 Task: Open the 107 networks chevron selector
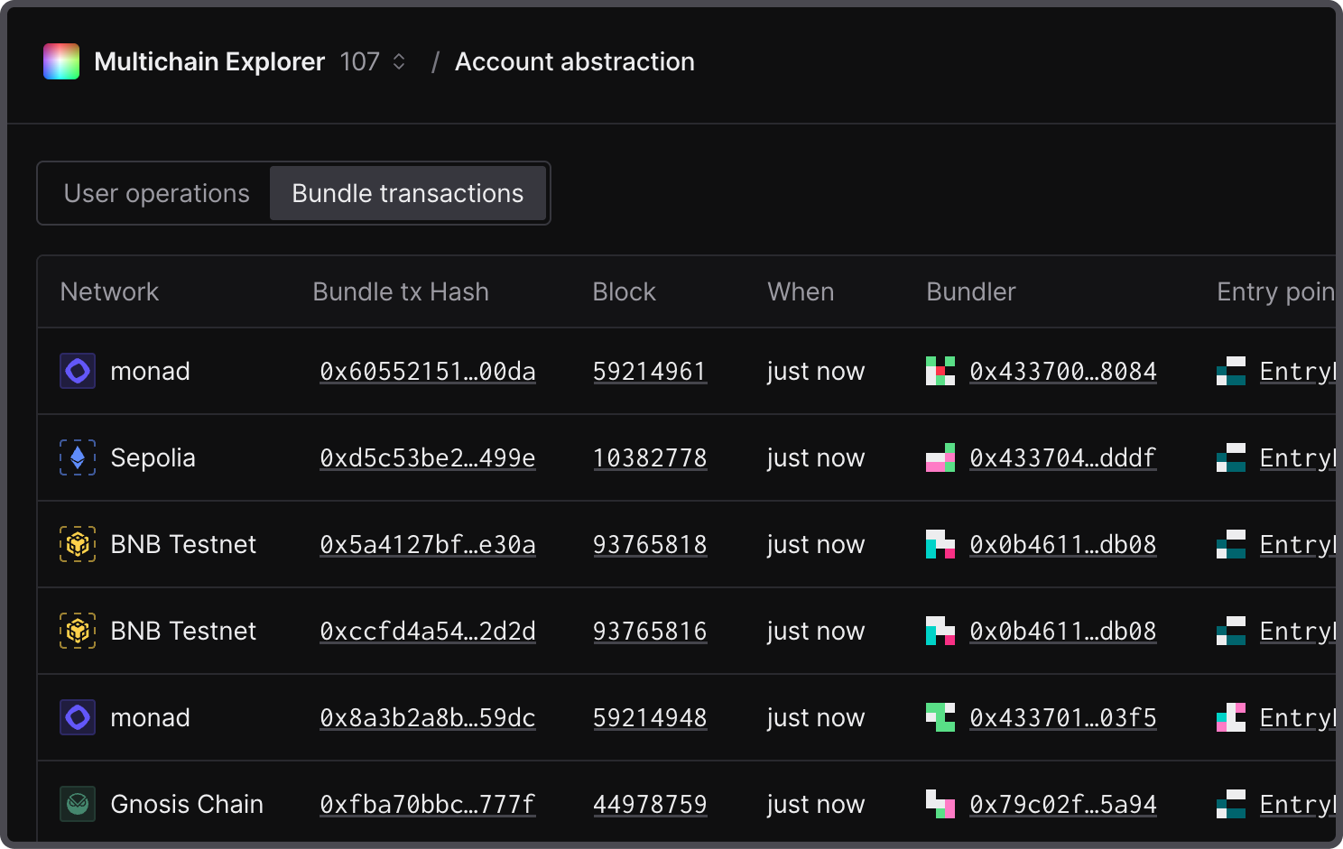tap(398, 61)
